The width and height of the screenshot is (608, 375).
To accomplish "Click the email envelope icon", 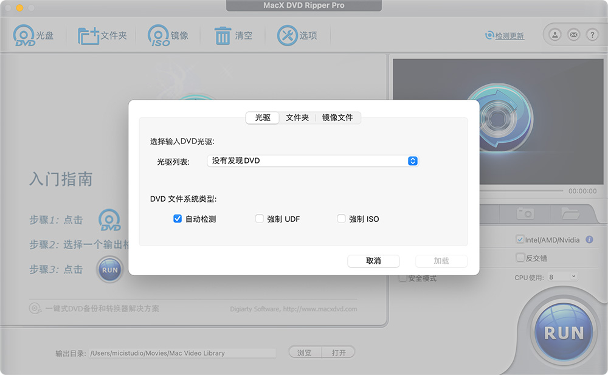I will tap(573, 35).
